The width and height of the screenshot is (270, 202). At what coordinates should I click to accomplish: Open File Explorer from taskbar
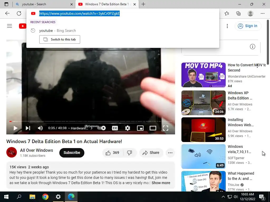[x=32, y=197]
